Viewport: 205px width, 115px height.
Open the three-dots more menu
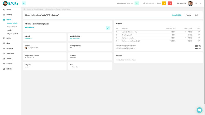pyautogui.click(x=201, y=3)
